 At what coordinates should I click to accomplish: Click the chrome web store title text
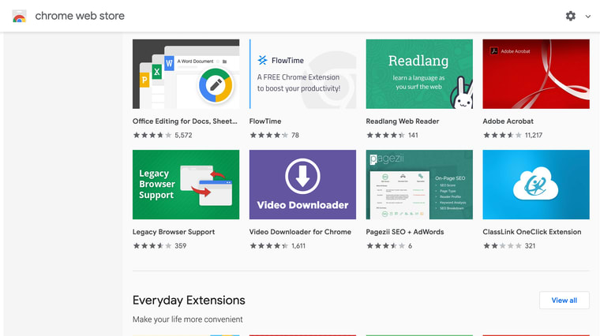pyautogui.click(x=80, y=16)
